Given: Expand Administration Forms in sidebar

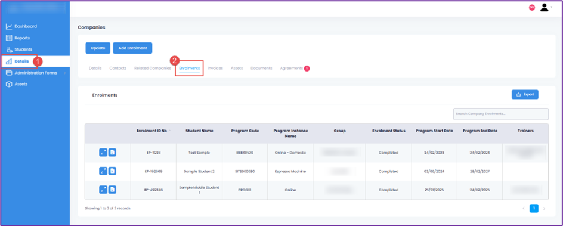Looking at the screenshot, I should click(x=36, y=73).
